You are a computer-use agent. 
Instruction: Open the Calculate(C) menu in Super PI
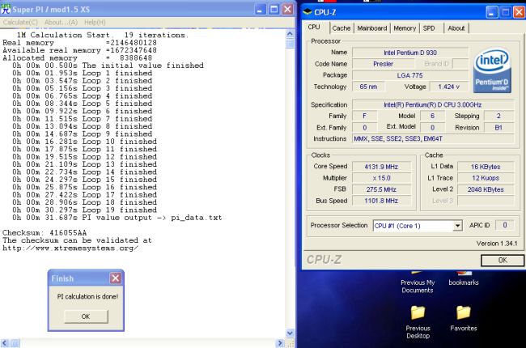(20, 23)
